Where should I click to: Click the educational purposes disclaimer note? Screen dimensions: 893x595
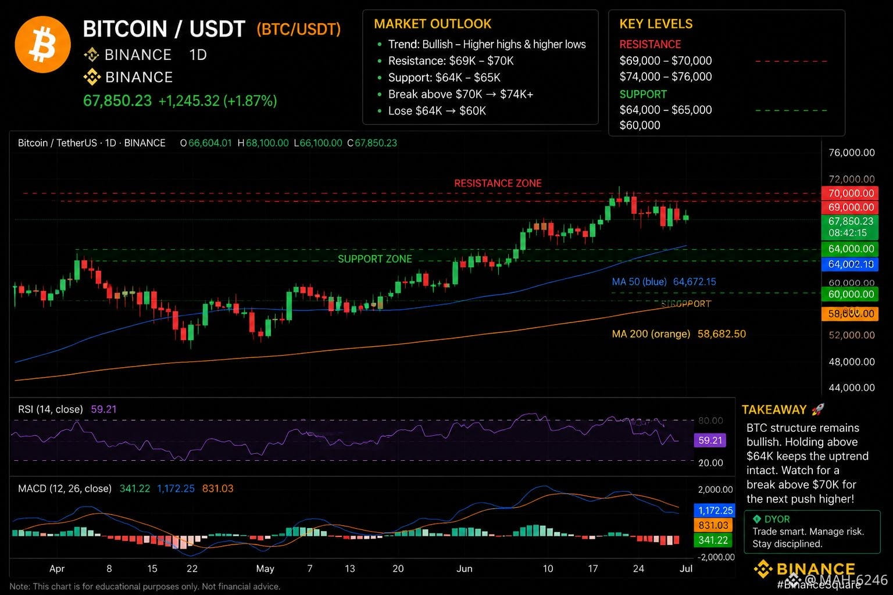point(145,586)
